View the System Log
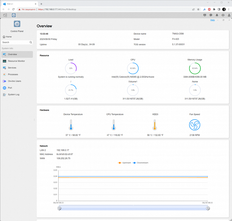 (13, 95)
